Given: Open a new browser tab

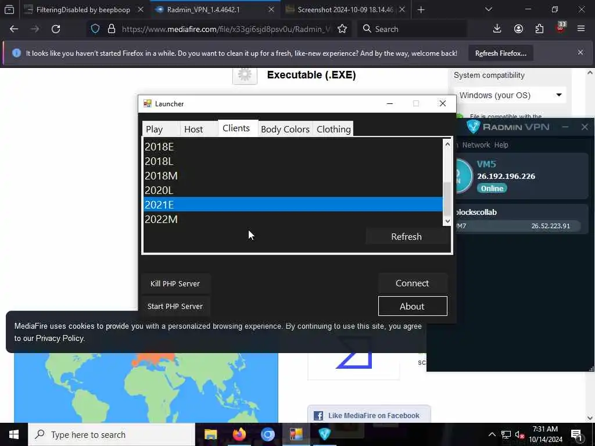Looking at the screenshot, I should [421, 10].
